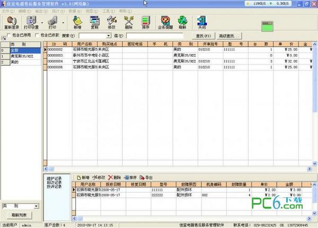Select 维护记录 in the lower-left list
Image resolution: width=318 pixels, height=228 pixels.
pyautogui.click(x=54, y=179)
